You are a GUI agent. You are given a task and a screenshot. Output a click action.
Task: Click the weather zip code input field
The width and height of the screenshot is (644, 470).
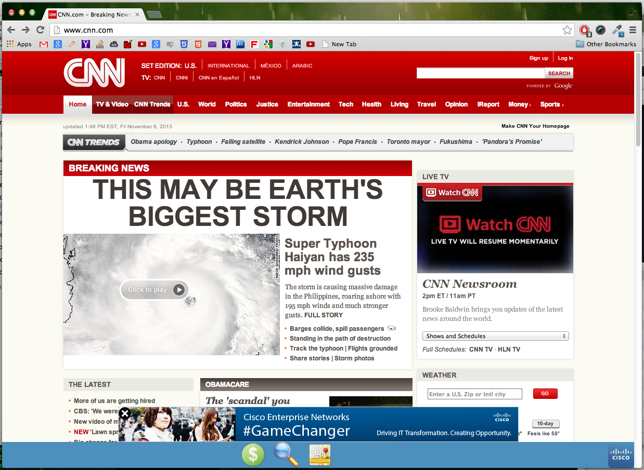click(474, 394)
